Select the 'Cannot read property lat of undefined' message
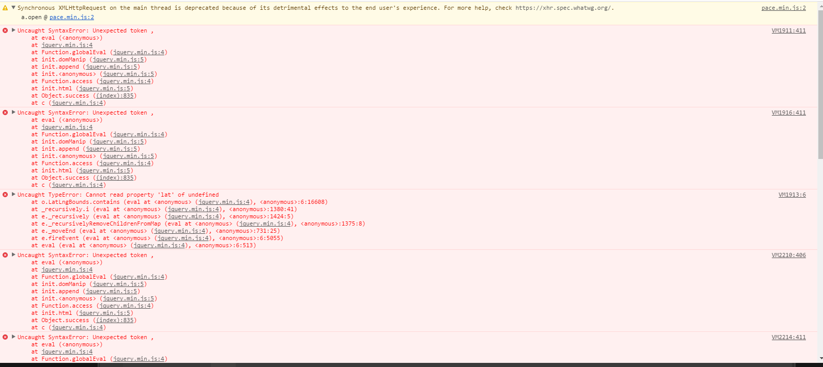823x367 pixels. (x=153, y=195)
